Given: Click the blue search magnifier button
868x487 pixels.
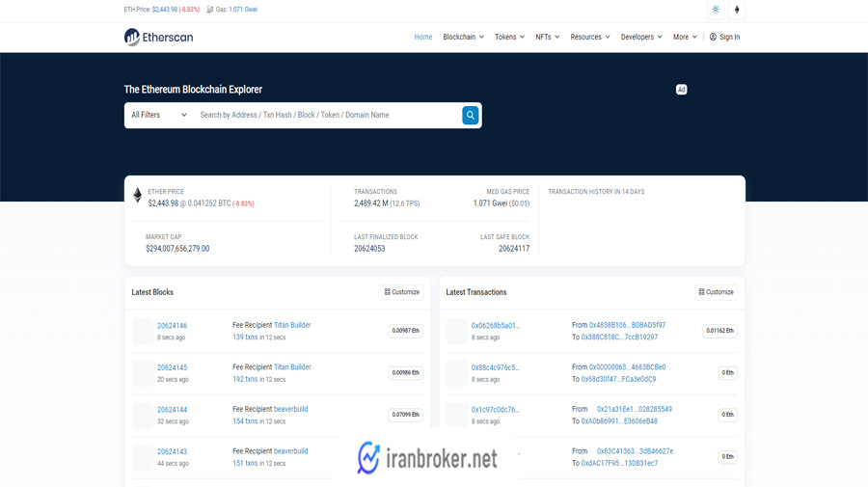Looking at the screenshot, I should (x=470, y=115).
